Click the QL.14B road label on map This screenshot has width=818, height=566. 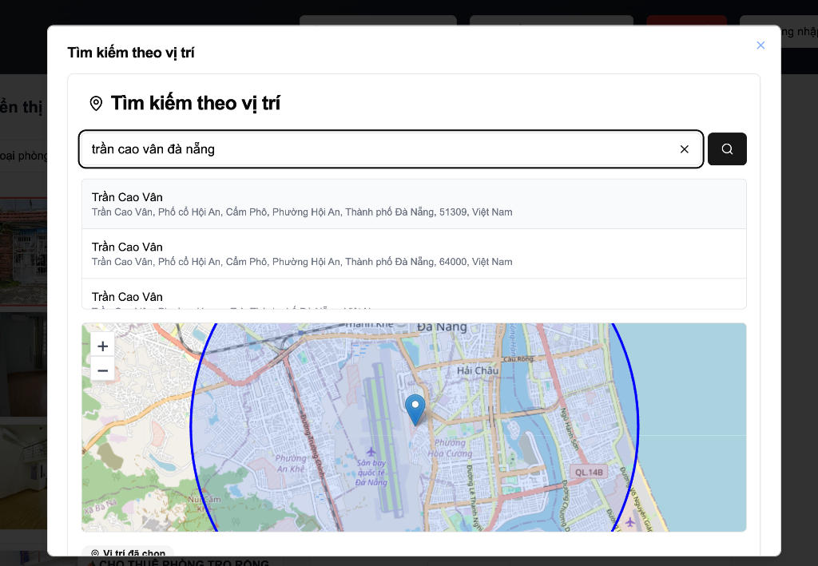point(590,472)
